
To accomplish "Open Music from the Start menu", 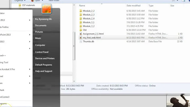I will pyautogui.click(x=38, y=38).
